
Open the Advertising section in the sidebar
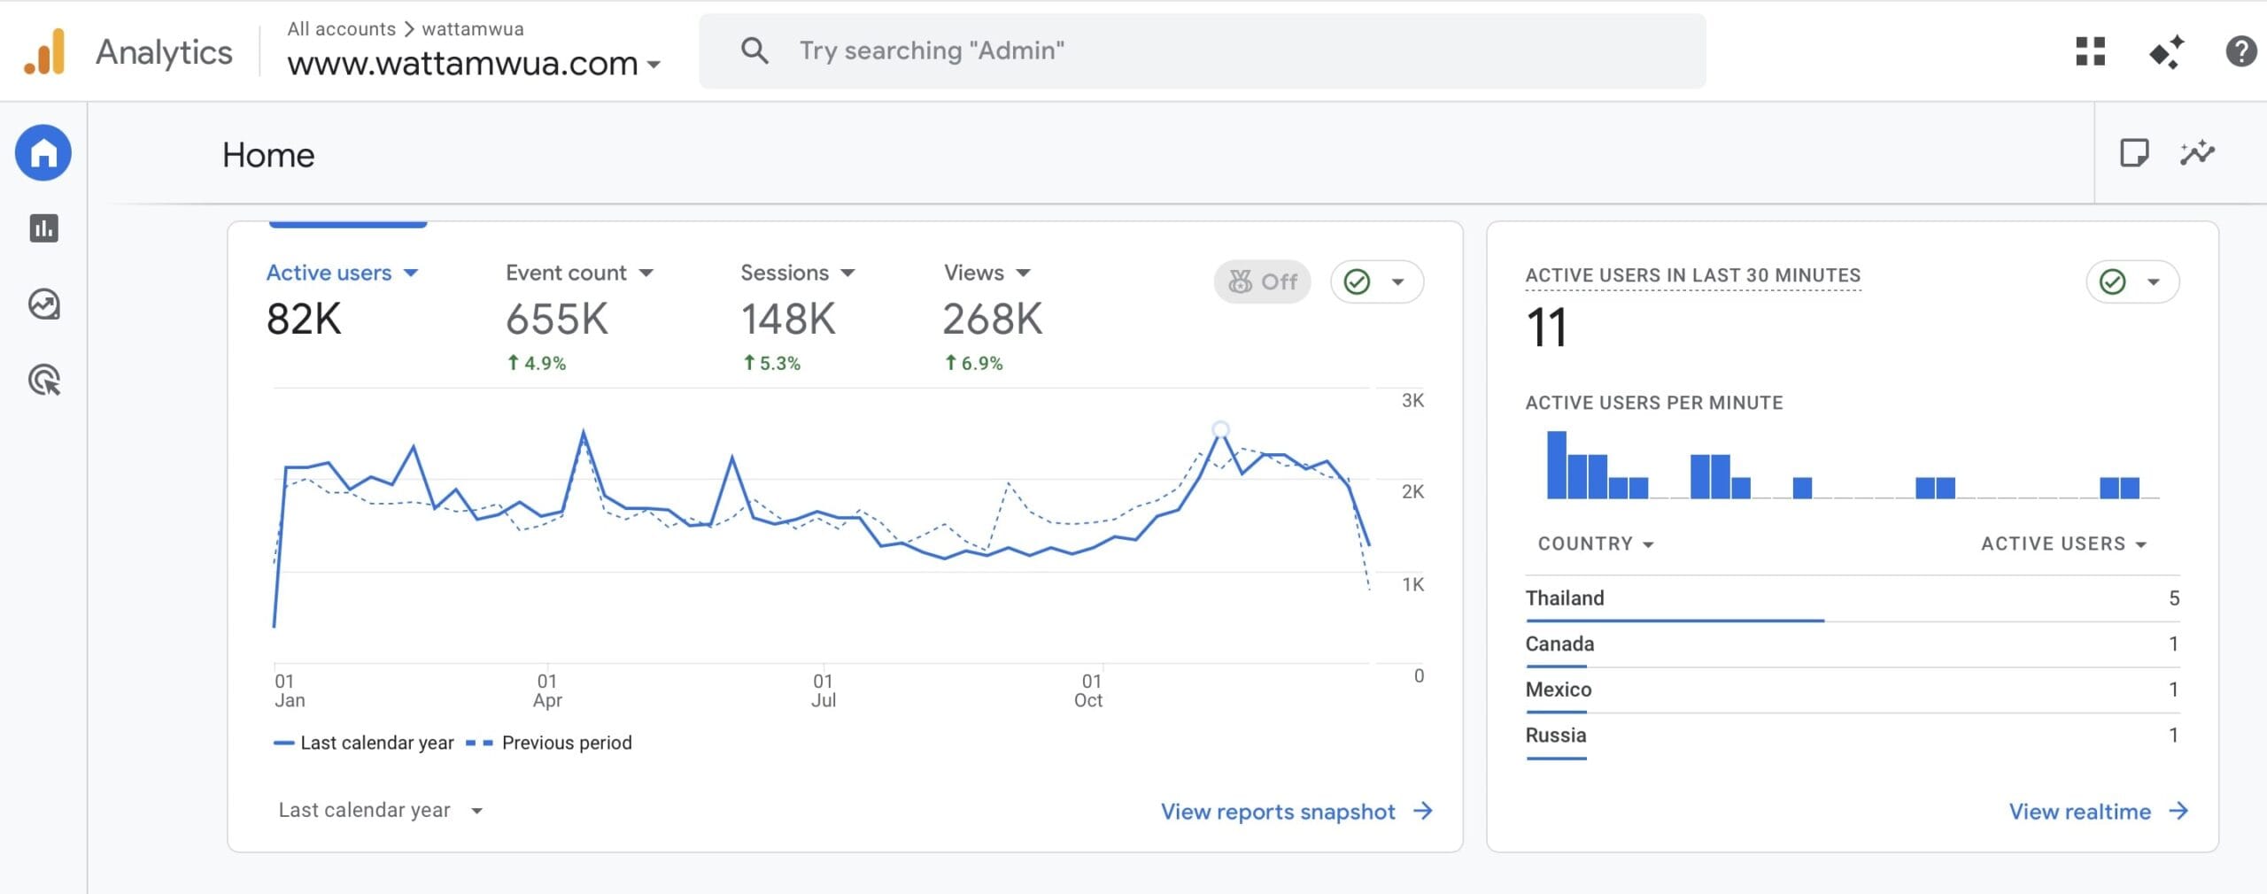click(x=43, y=381)
